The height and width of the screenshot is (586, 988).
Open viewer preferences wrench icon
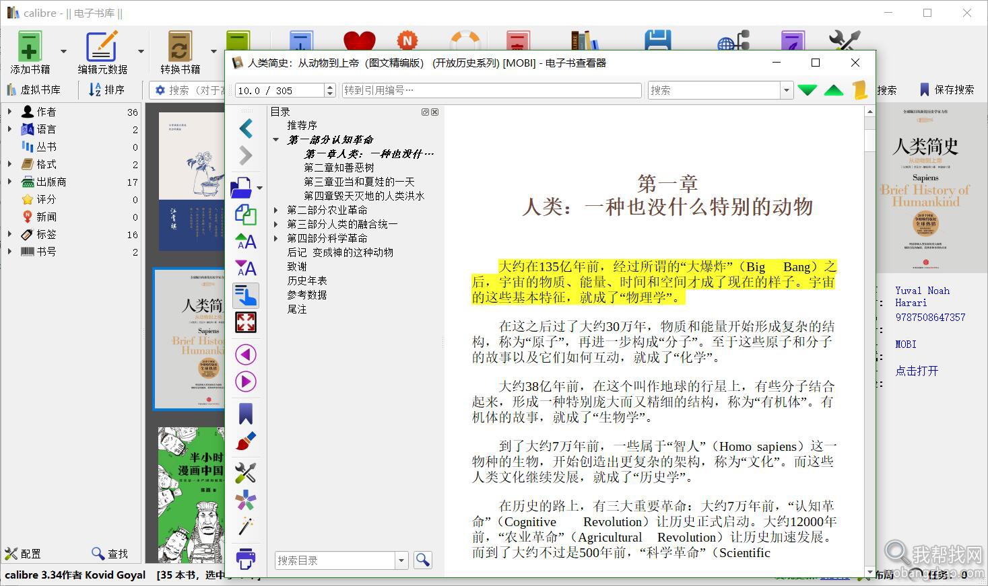click(x=246, y=473)
